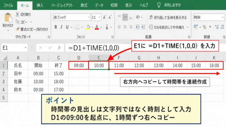Select cell C3 containing 18:00
226x127 pixels.
coord(59,81)
